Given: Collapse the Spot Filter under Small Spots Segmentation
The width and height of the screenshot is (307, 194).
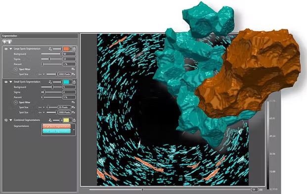Looking at the screenshot, I should coord(16,102).
